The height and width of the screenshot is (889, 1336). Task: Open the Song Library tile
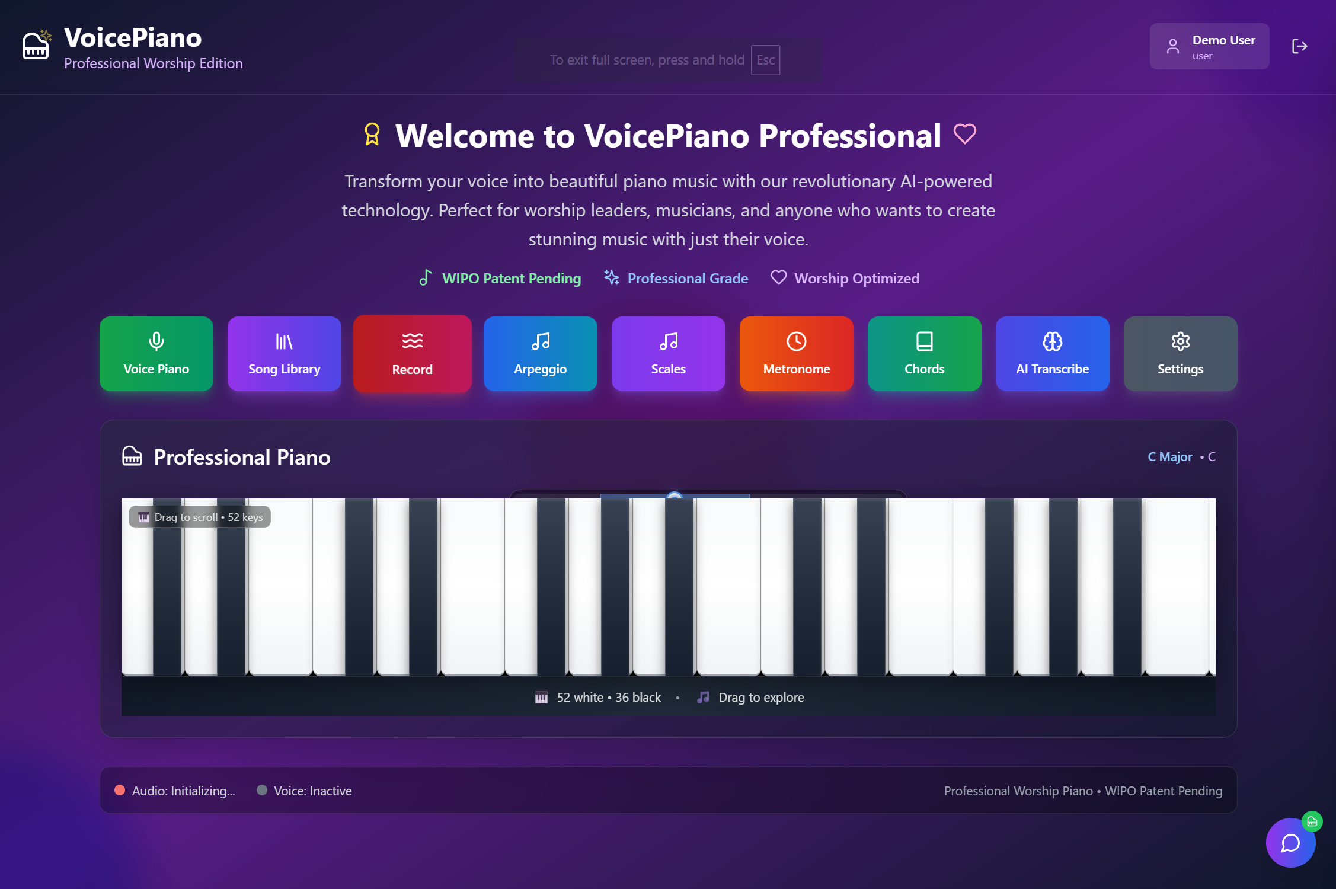click(285, 354)
